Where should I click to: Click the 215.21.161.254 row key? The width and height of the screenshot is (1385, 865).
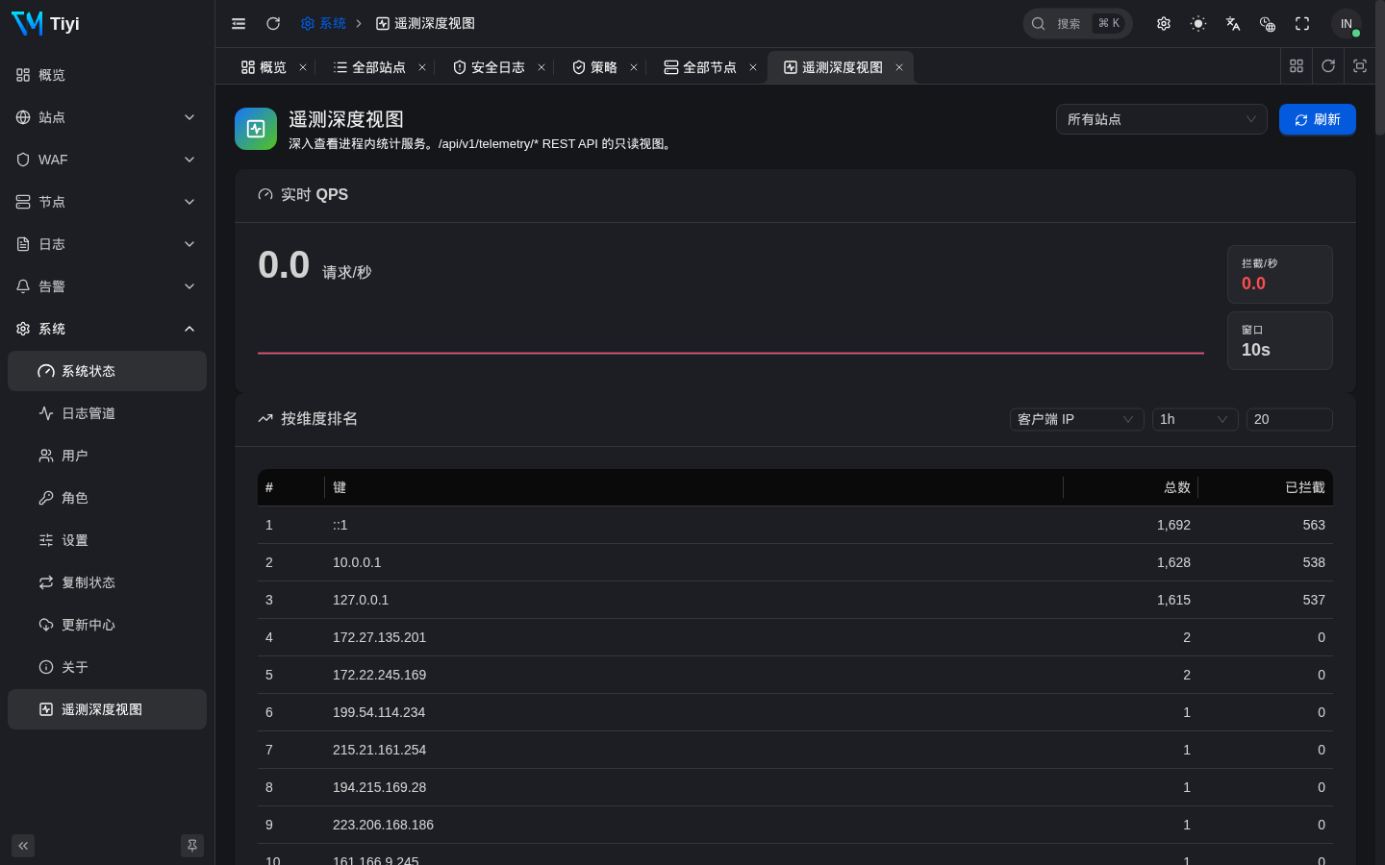coord(379,750)
